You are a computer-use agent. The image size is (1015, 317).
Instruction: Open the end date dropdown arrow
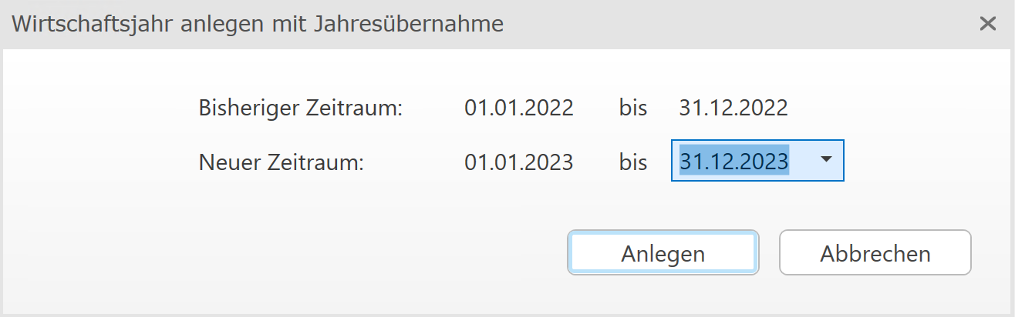point(826,160)
